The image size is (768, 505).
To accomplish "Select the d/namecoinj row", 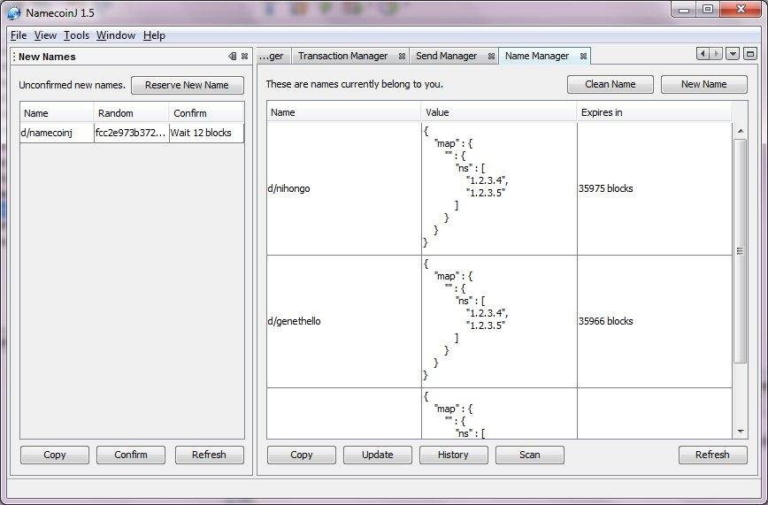I will (x=132, y=133).
